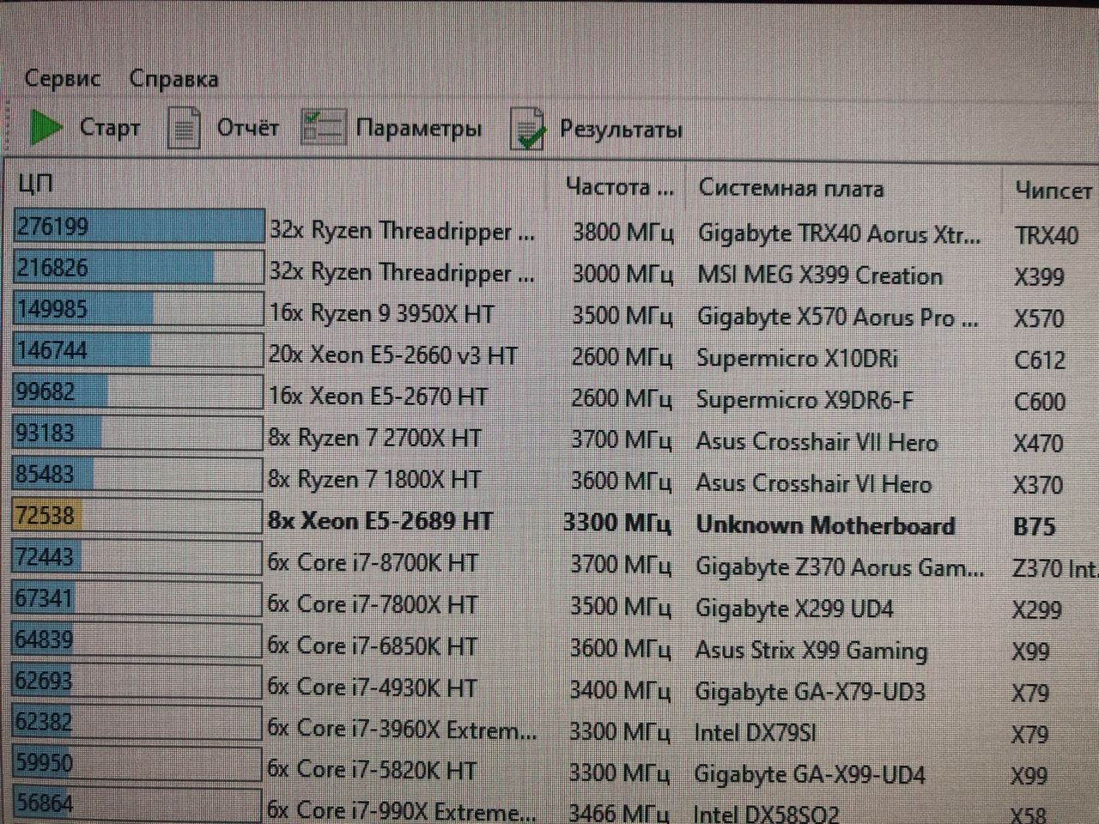The width and height of the screenshot is (1099, 824).
Task: Sort by the Частота column header
Action: point(619,187)
